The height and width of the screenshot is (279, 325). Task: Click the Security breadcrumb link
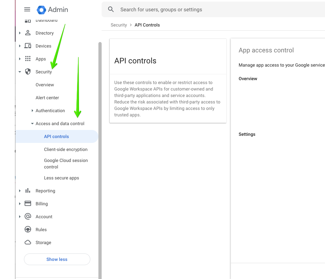click(119, 25)
